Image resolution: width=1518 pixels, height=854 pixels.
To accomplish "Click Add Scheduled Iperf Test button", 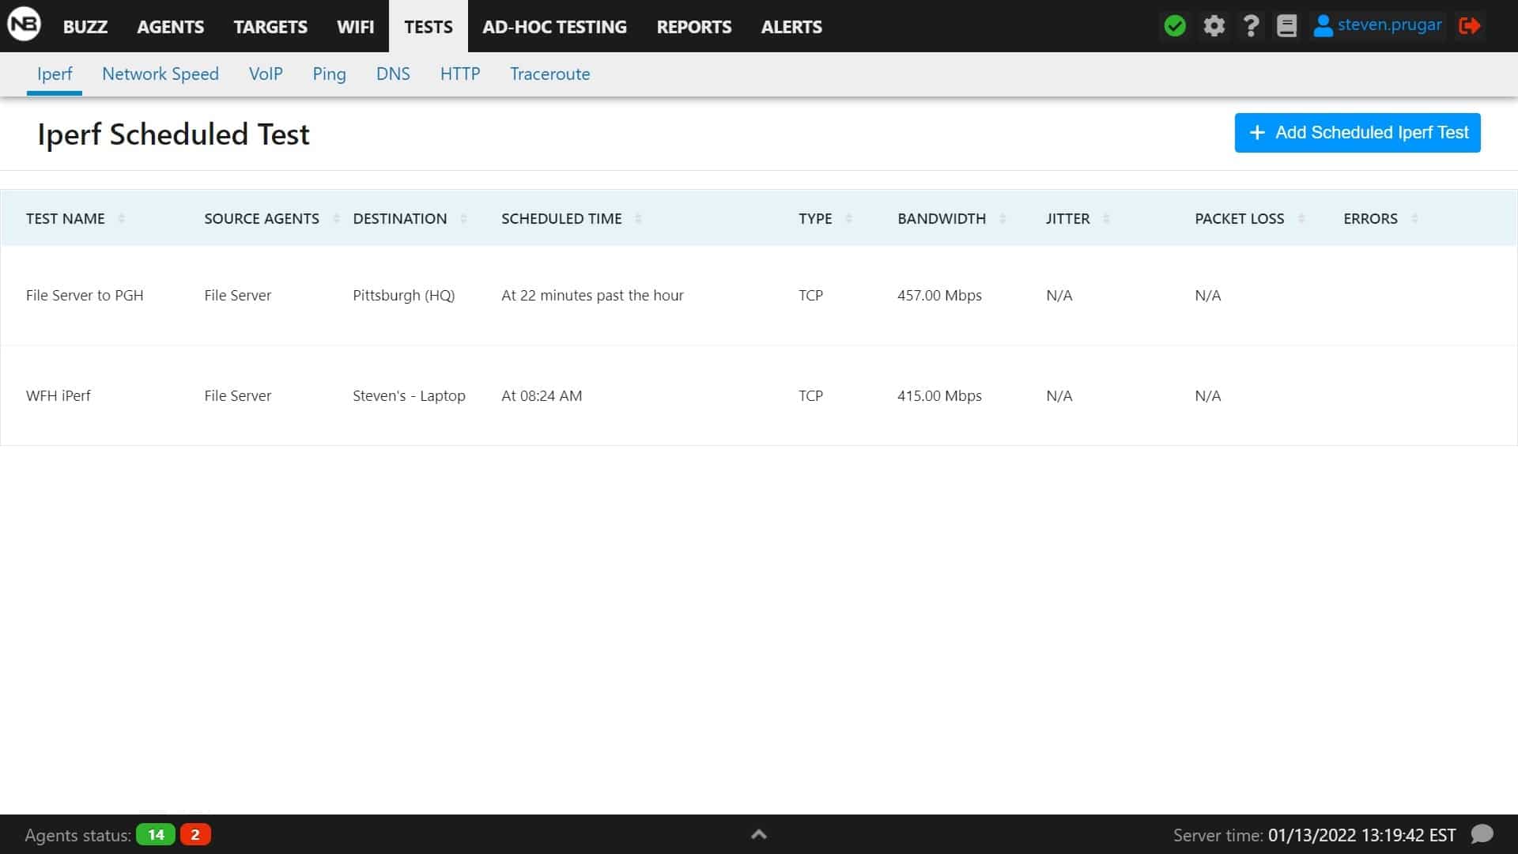I will coord(1357,133).
